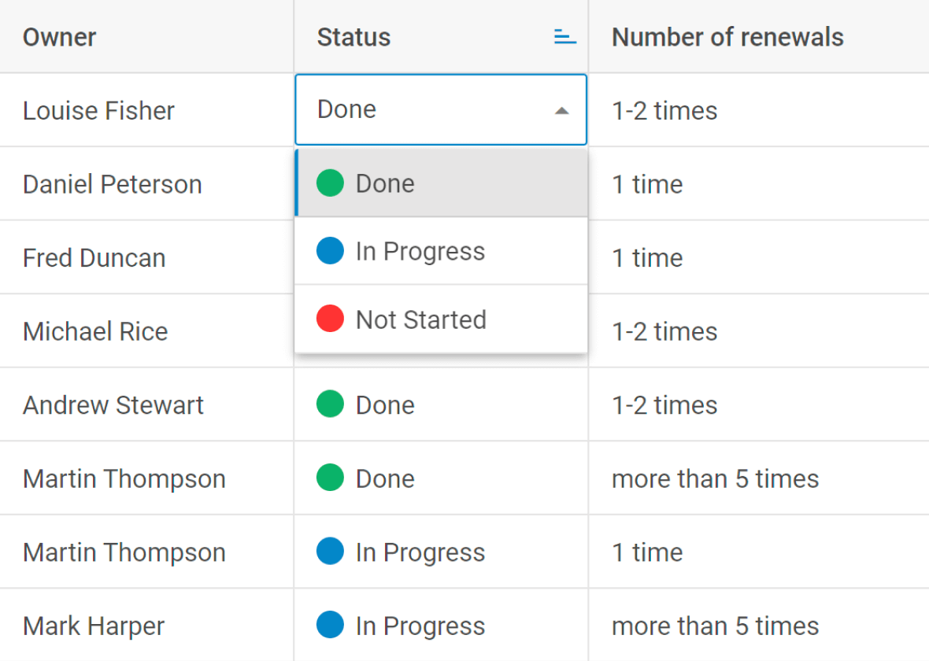
Task: Collapse the Status dropdown arrow
Action: coord(561,111)
